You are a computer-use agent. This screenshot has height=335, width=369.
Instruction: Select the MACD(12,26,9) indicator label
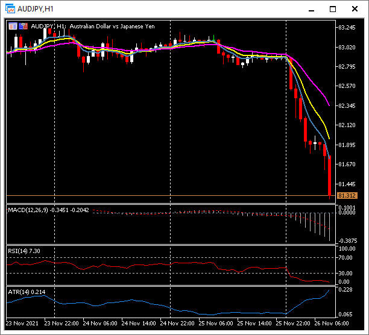(x=48, y=210)
